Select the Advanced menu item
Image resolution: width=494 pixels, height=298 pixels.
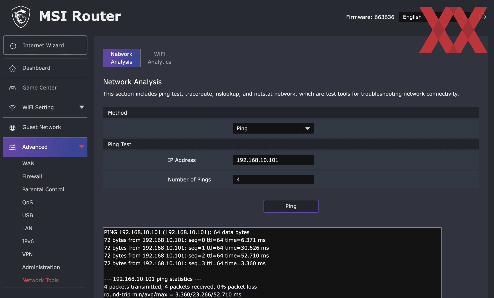(45, 147)
